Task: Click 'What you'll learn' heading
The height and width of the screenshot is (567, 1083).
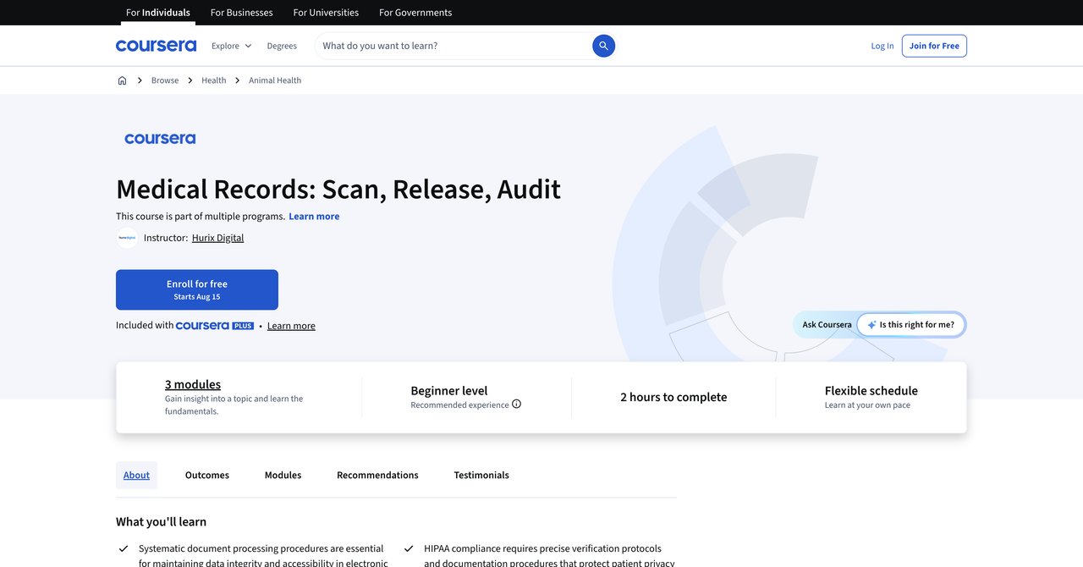Action: (x=162, y=521)
